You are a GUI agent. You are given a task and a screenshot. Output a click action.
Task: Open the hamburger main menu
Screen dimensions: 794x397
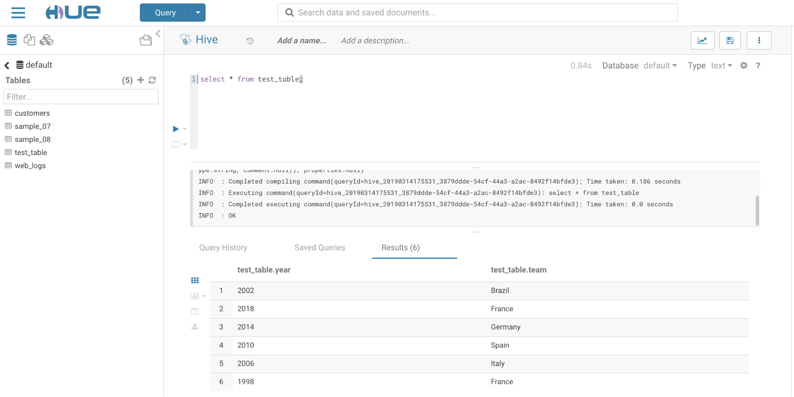tap(18, 13)
